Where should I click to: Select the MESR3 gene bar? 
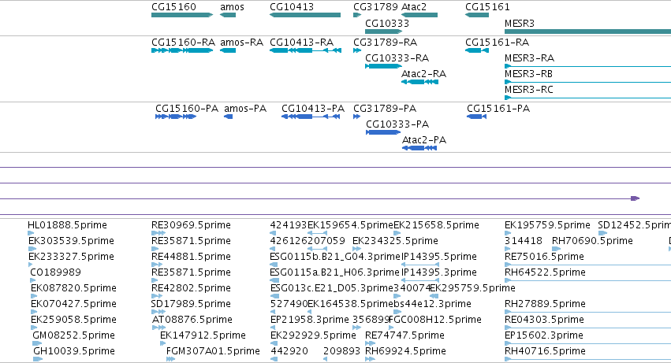[587, 31]
